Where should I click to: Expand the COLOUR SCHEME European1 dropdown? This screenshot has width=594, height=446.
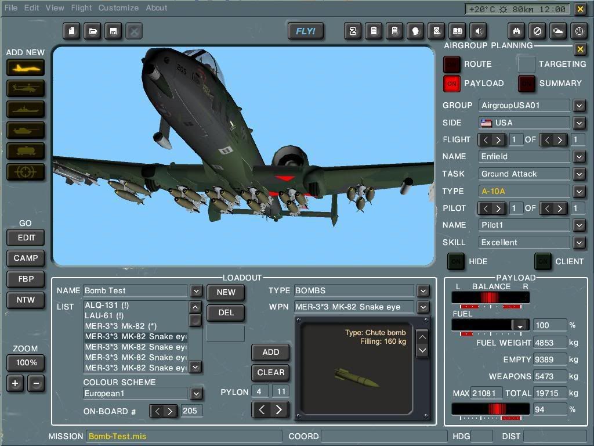point(196,393)
